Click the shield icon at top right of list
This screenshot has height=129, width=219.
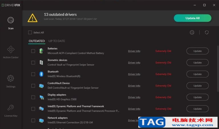pyautogui.click(x=207, y=32)
